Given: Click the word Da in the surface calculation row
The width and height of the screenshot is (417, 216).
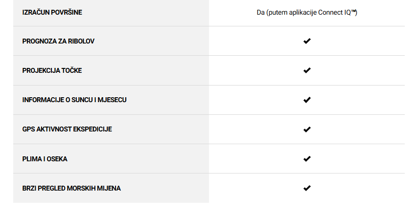Looking at the screenshot, I should pyautogui.click(x=260, y=13).
